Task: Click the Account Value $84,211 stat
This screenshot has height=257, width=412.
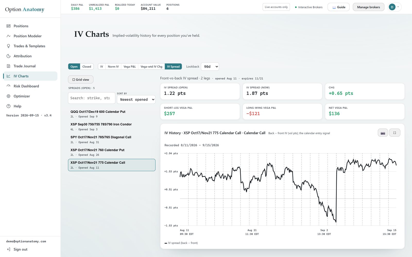Action: click(x=151, y=7)
